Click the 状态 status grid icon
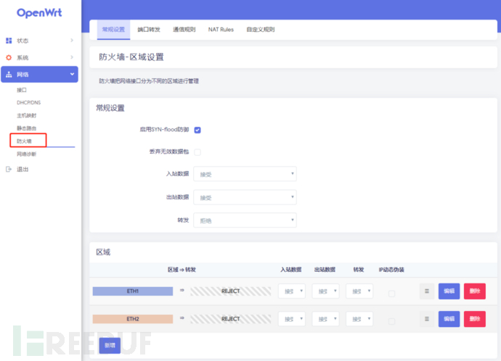 (9, 41)
